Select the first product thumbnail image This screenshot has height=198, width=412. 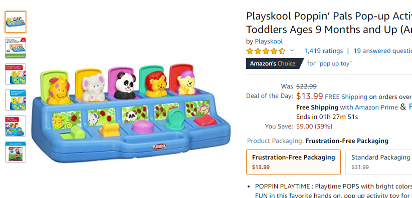tap(16, 22)
